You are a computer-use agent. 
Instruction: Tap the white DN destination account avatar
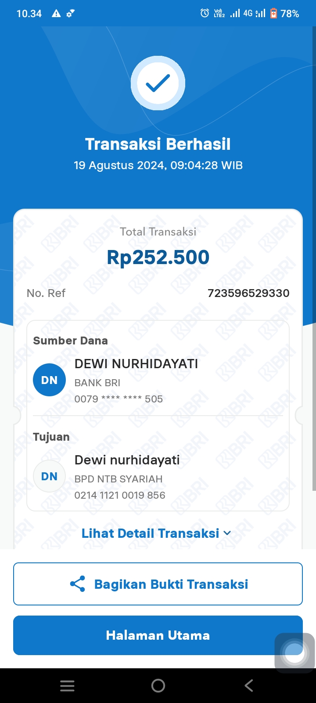point(49,476)
